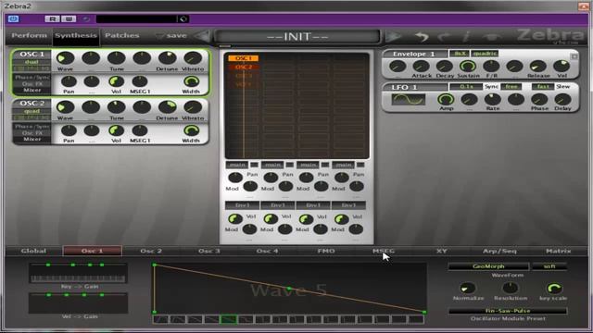Load the next preset with the right arrow
The height and width of the screenshot is (333, 593).
coord(393,36)
